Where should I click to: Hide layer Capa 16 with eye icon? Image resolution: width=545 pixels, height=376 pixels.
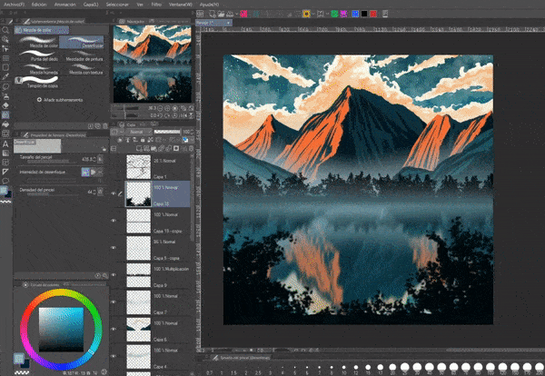tap(114, 193)
